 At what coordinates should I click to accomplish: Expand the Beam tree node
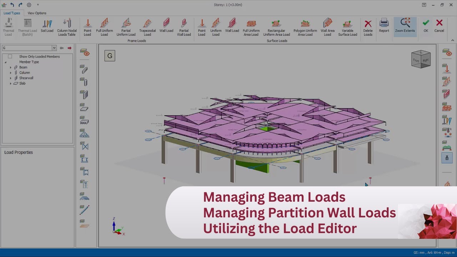pos(11,67)
